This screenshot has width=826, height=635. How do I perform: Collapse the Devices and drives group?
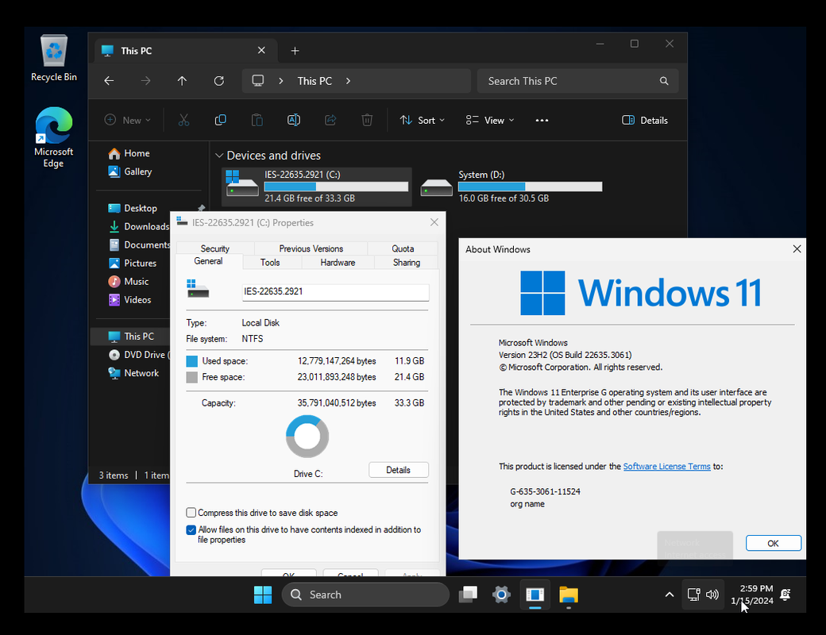click(x=219, y=156)
